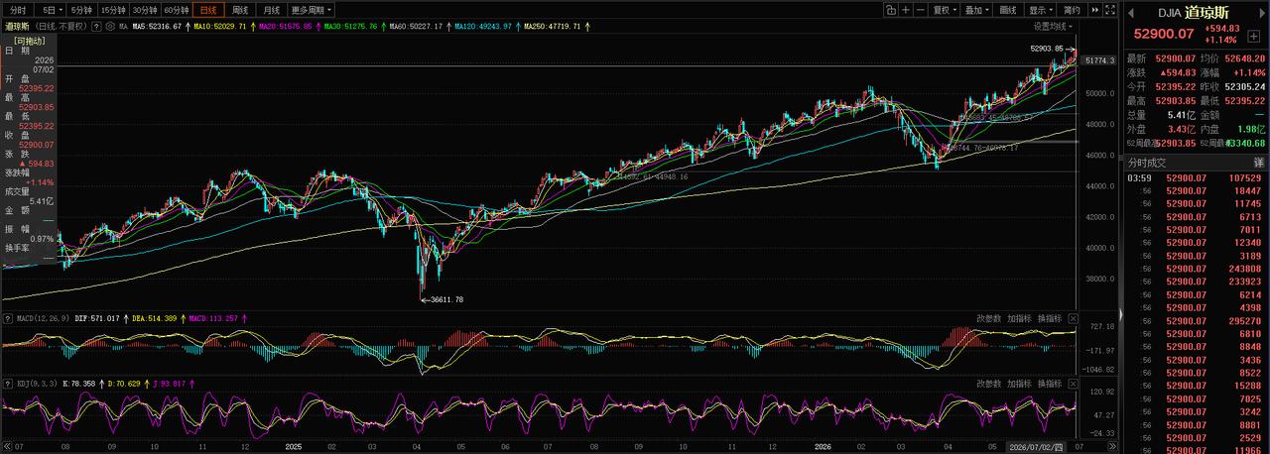Click MACD panel 改参数 link
The image size is (1270, 454).
pos(989,318)
